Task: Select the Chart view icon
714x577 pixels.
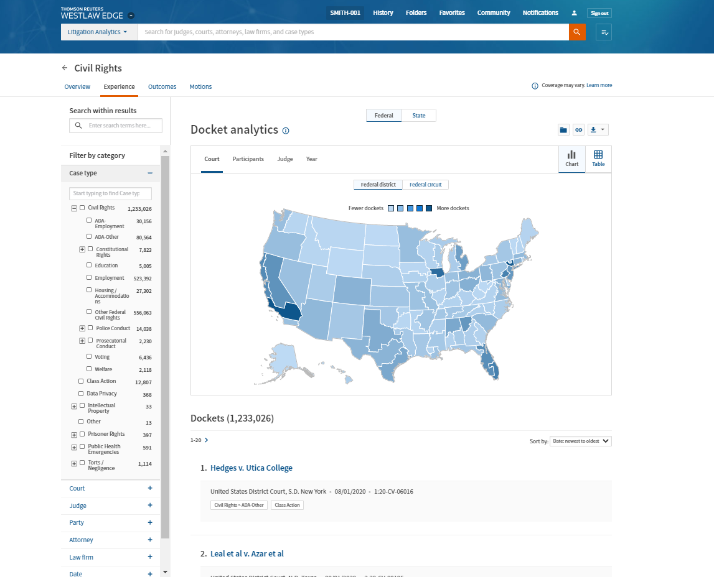Action: (571, 159)
